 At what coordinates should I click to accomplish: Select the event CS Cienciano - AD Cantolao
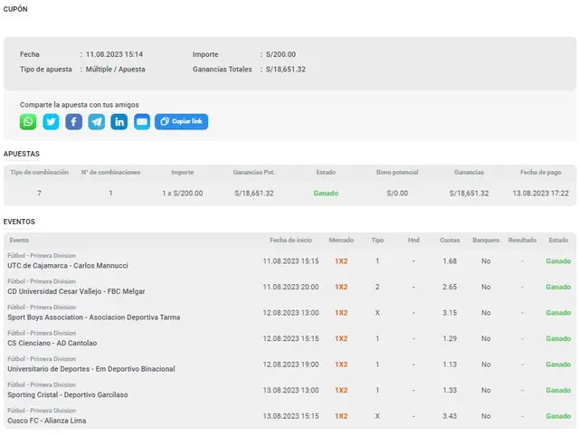52,343
